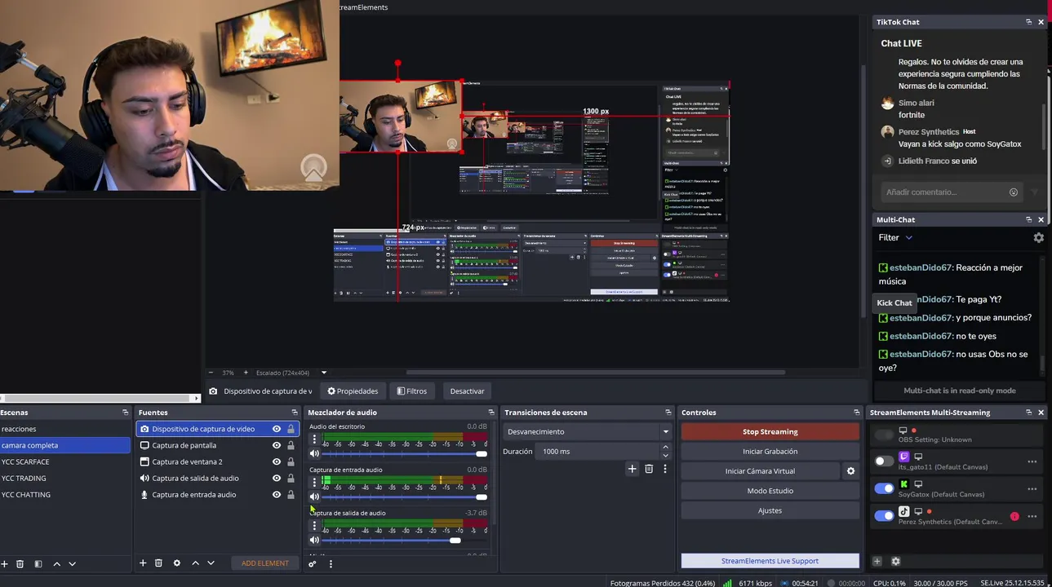
Task: Disable SoyGatox Kick stream toggle
Action: (884, 488)
